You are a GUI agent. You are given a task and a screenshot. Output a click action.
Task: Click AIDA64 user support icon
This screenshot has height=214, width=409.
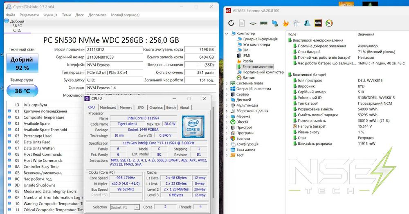pos(307,23)
